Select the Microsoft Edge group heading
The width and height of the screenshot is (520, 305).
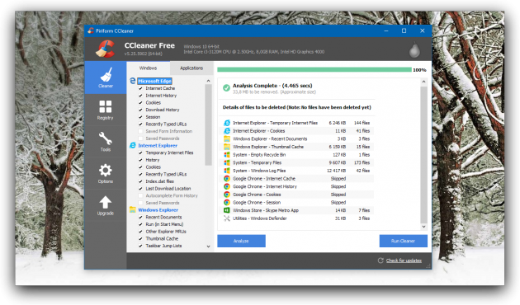tap(155, 81)
